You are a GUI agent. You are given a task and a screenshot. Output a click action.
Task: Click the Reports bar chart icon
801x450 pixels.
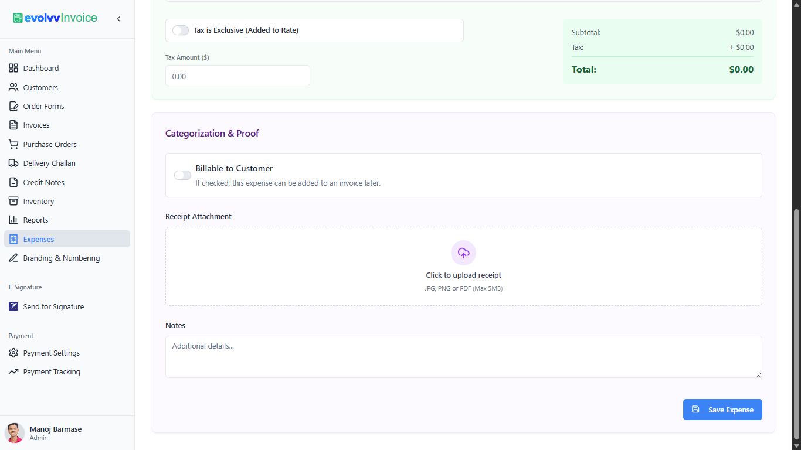(x=13, y=220)
